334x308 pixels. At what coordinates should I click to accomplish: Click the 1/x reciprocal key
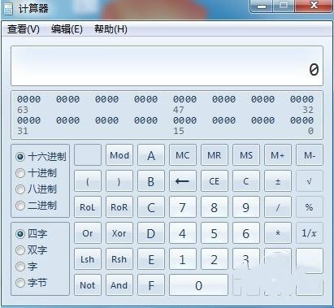coord(310,233)
